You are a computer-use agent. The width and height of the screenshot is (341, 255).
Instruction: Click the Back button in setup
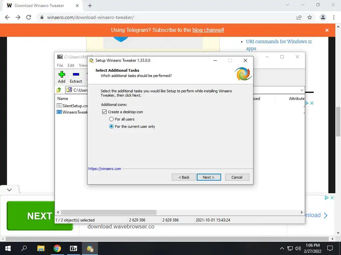coord(184,177)
